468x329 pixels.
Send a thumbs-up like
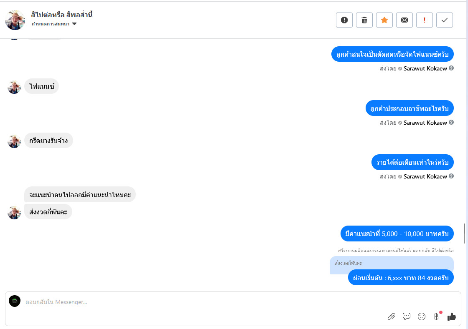(x=452, y=316)
